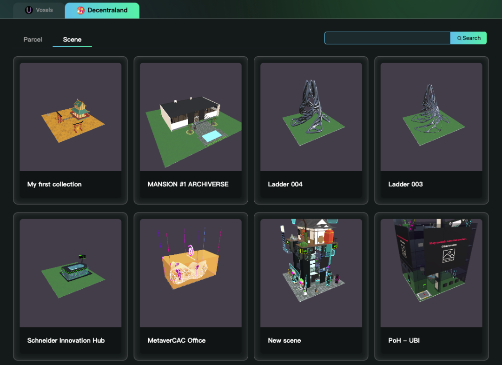The height and width of the screenshot is (365, 502).
Task: Click the 'Ladder 004' title
Action: coord(285,184)
